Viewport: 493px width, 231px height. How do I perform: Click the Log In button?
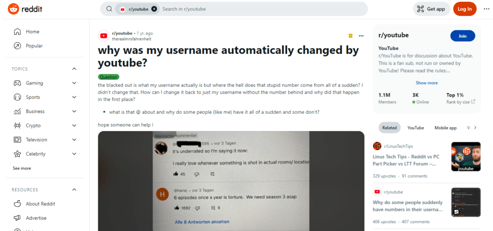(465, 9)
